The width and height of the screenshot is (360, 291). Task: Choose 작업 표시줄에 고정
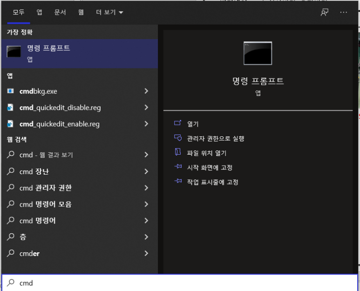coord(213,182)
